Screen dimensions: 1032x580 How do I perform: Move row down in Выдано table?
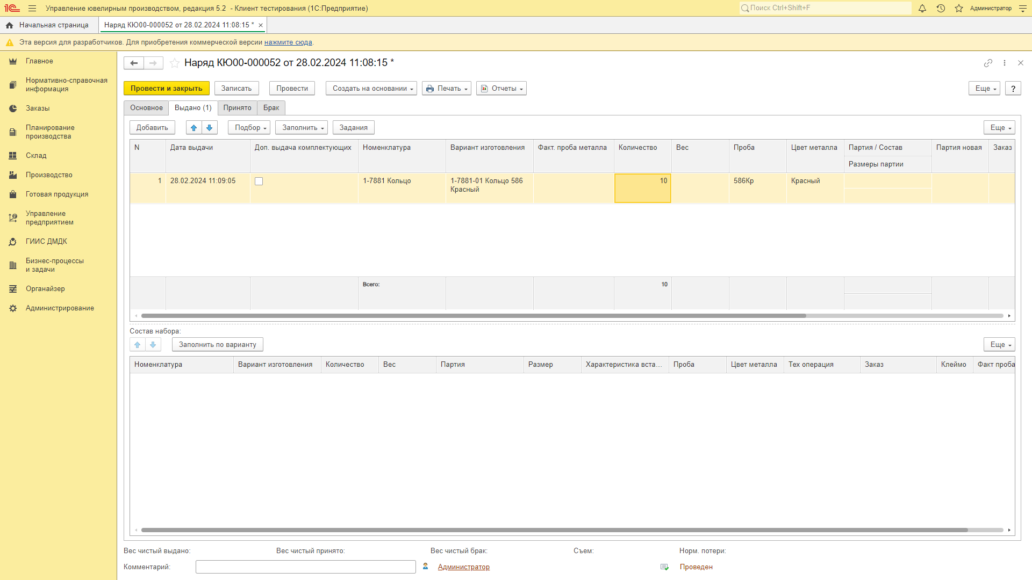(x=210, y=127)
